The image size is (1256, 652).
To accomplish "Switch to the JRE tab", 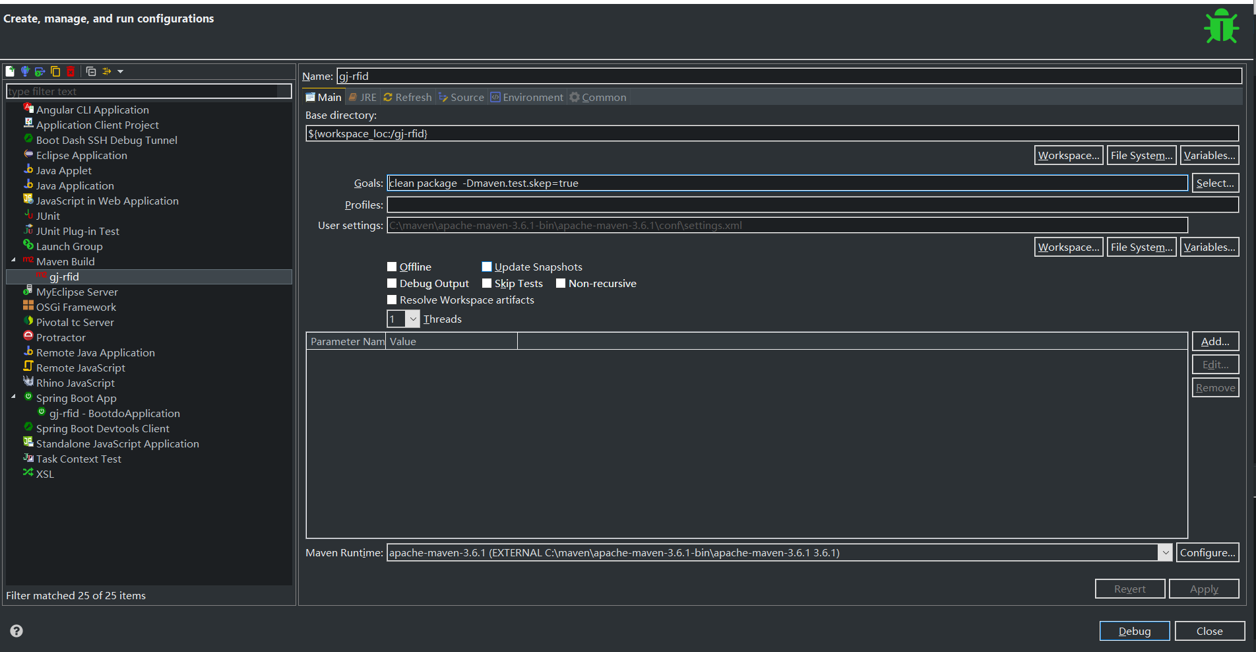I will pos(362,97).
